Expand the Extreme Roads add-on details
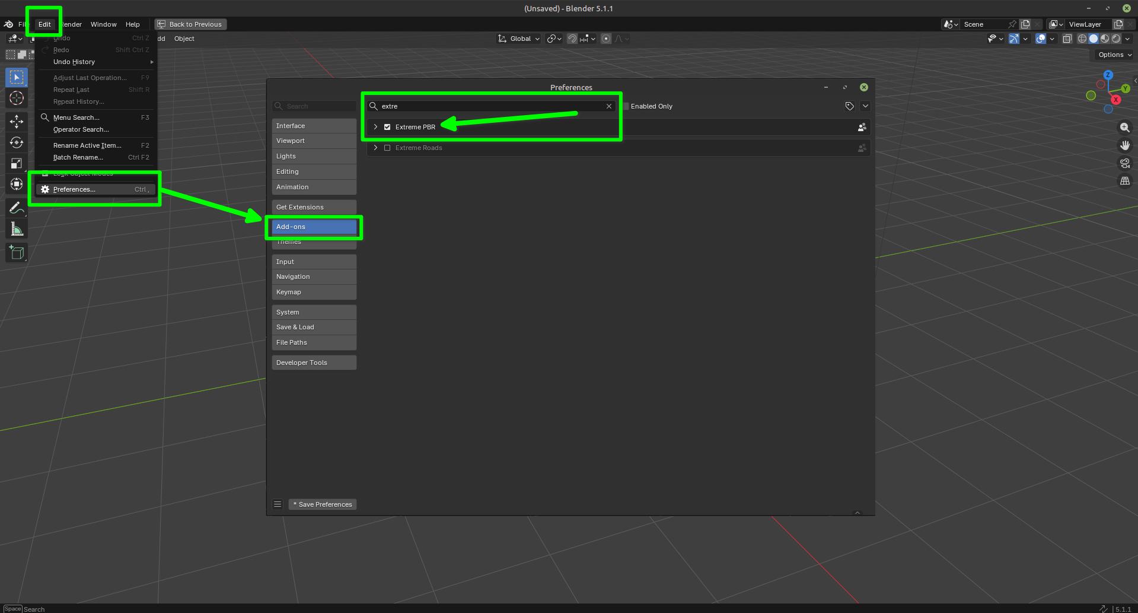Screen dimensions: 1138x613 [x=375, y=148]
